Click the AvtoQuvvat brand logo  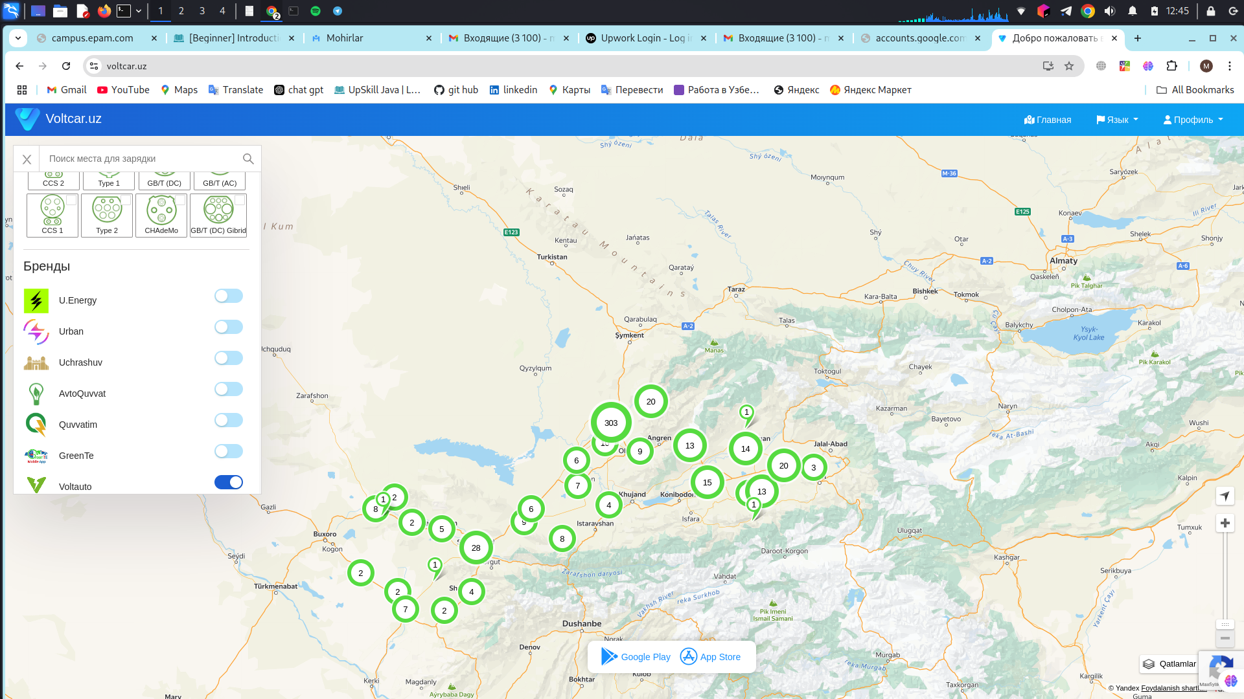pyautogui.click(x=36, y=394)
